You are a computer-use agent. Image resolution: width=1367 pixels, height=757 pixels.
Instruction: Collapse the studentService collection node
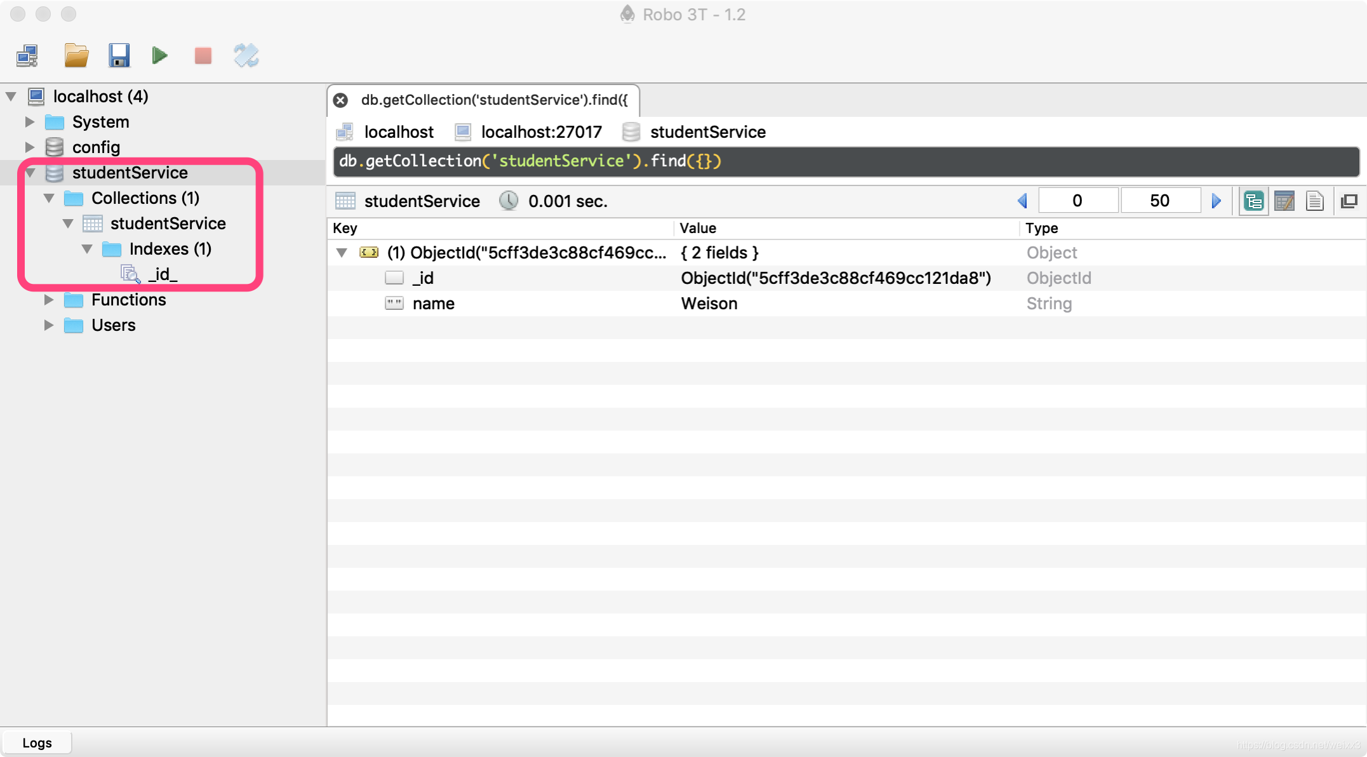tap(68, 224)
